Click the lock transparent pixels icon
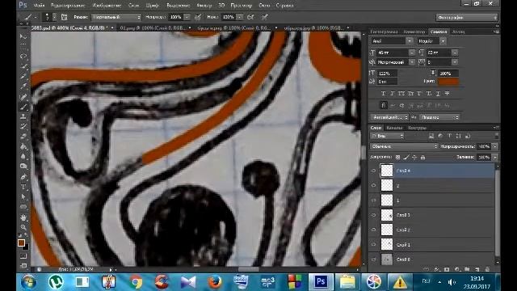The height and width of the screenshot is (291, 517). pyautogui.click(x=397, y=158)
